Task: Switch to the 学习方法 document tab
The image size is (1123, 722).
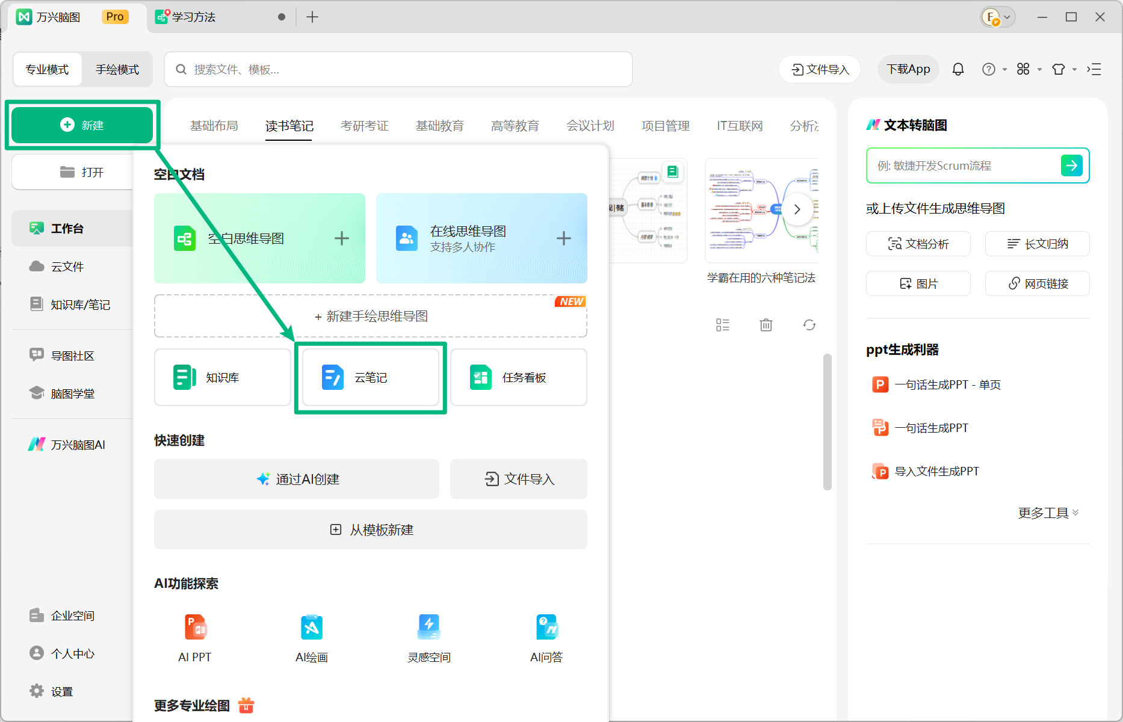Action: (220, 17)
